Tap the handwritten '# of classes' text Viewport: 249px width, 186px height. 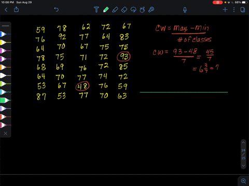pyautogui.click(x=195, y=39)
